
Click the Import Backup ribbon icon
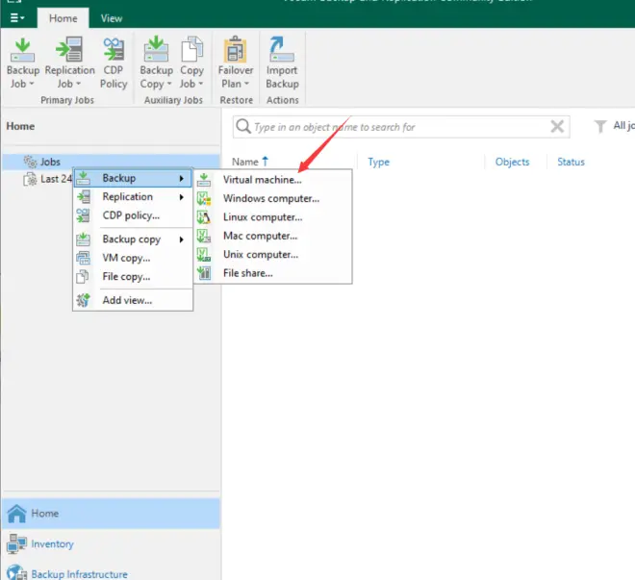tap(282, 49)
